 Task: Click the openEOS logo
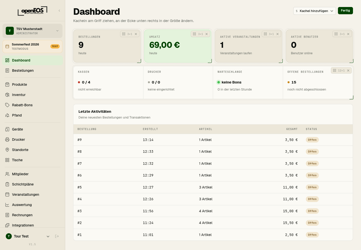tap(32, 11)
